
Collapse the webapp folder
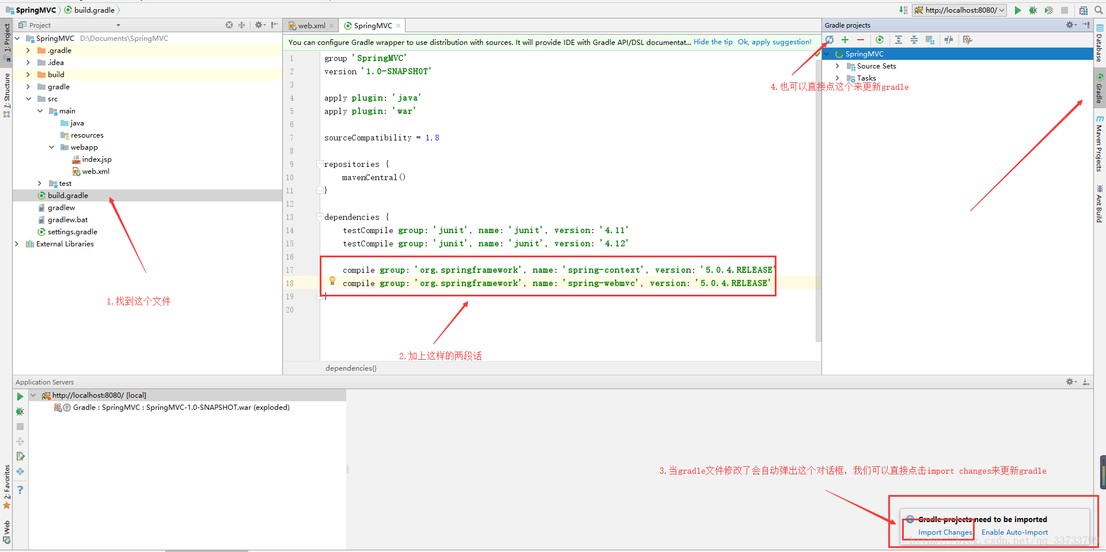pyautogui.click(x=51, y=147)
